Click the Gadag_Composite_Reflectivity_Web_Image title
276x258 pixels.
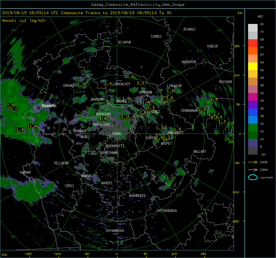pyautogui.click(x=138, y=5)
